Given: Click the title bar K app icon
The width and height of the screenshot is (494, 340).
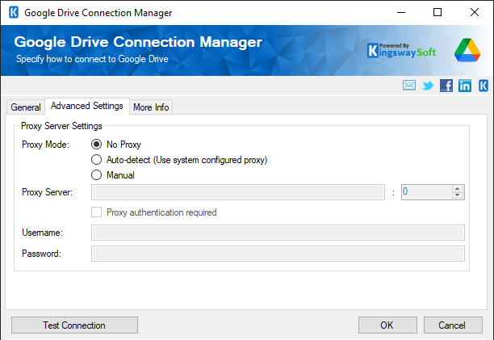Looking at the screenshot, I should 14,13.
